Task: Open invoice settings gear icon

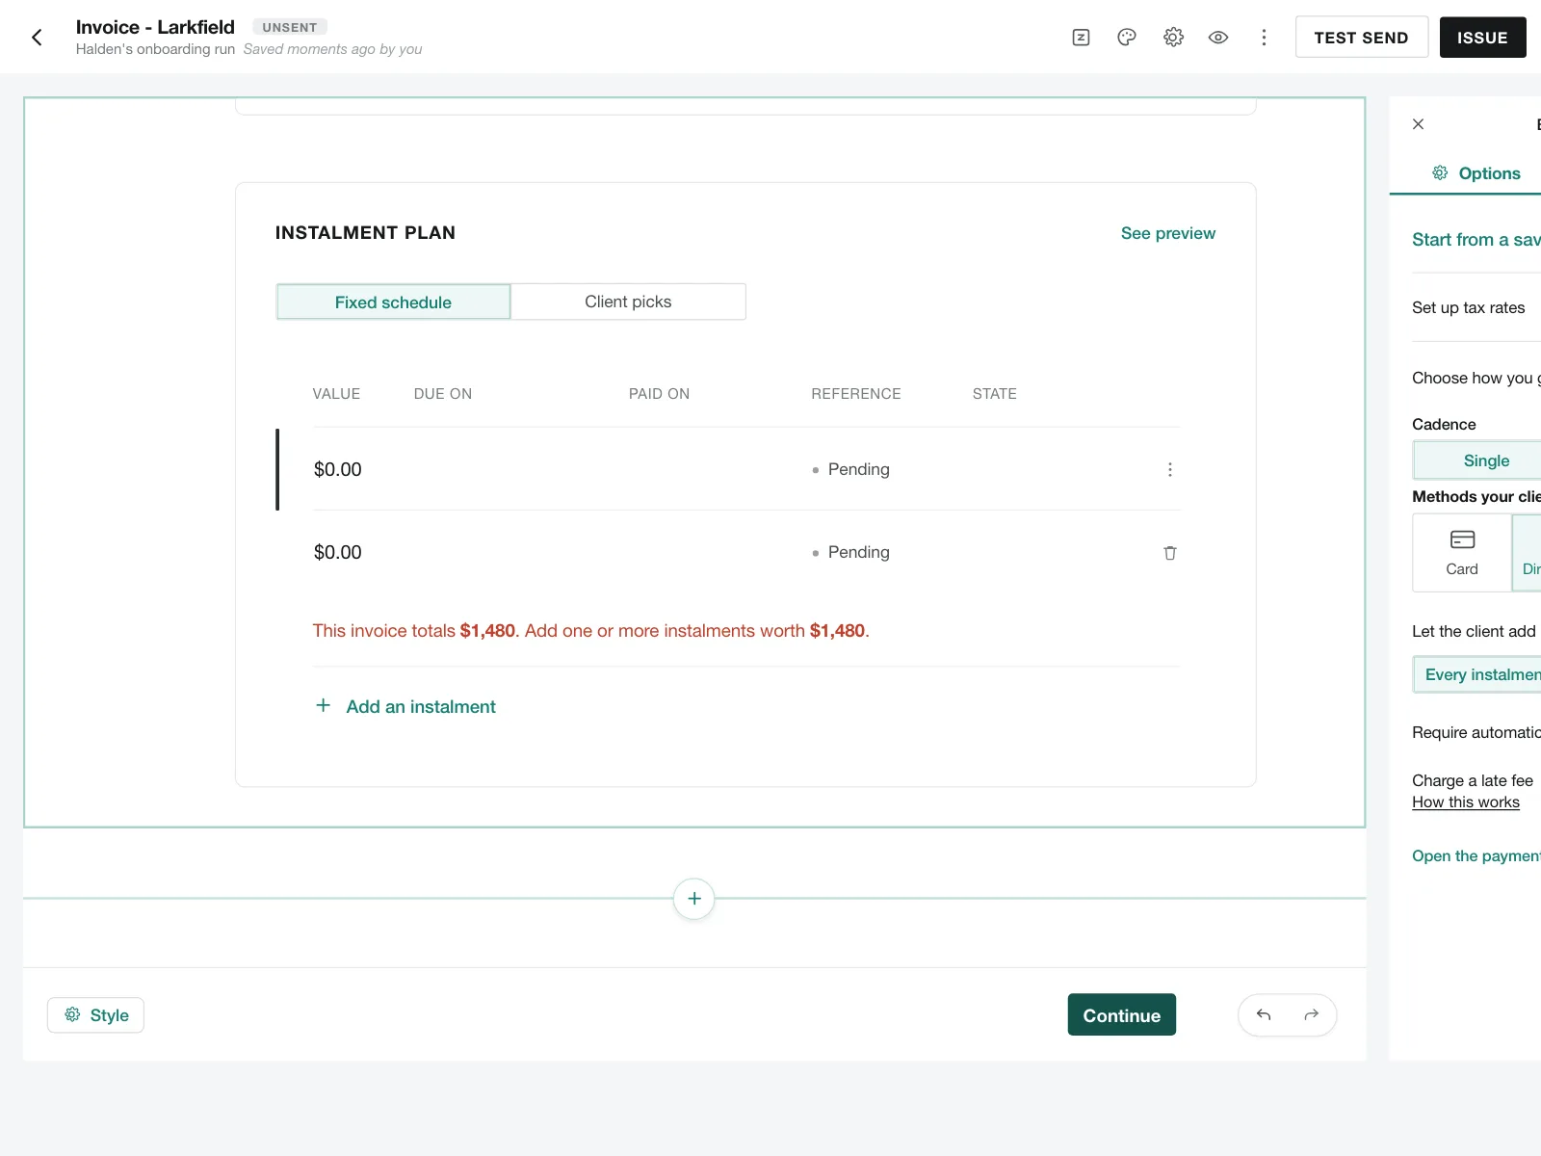Action: click(1173, 38)
